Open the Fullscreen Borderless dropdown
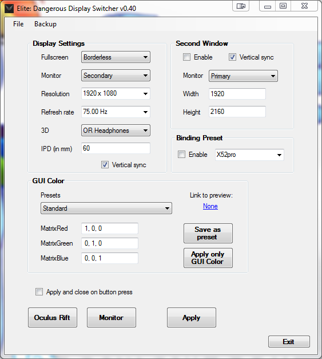Screen dimensions: 322x359 pos(116,57)
